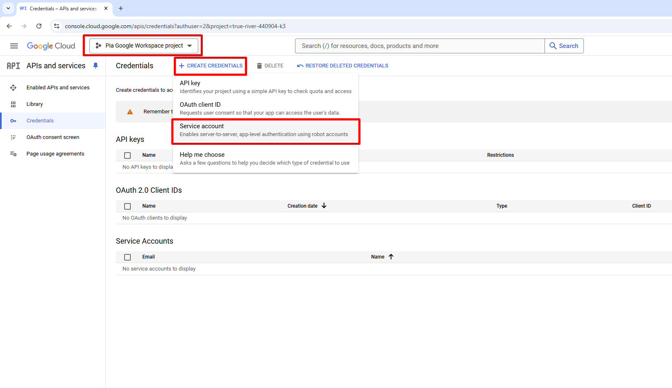672x388 pixels.
Task: Sort by Creation date arrow
Action: 324,206
